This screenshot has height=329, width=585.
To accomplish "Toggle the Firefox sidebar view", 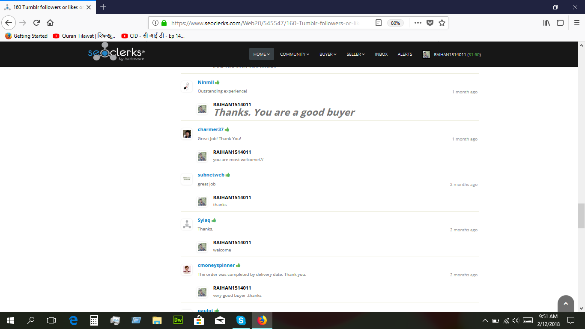I will (560, 23).
